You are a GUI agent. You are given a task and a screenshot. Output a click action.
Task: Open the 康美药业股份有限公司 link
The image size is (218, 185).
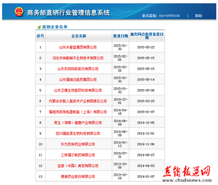click(78, 176)
